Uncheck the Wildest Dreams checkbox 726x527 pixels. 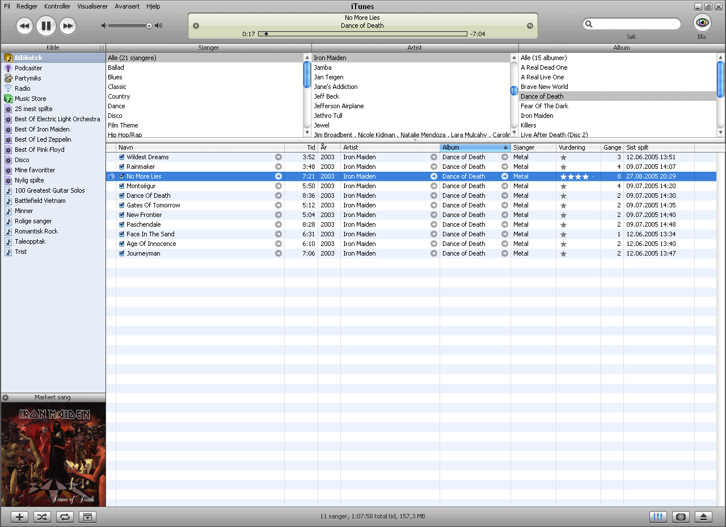point(121,157)
